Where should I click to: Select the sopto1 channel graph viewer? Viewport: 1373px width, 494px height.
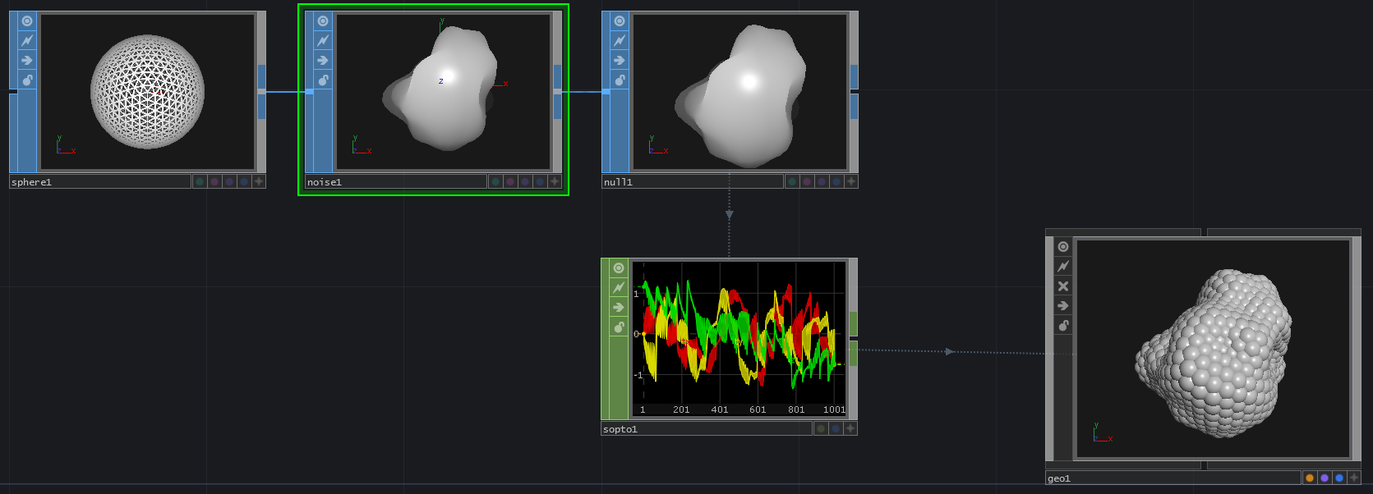pos(739,338)
